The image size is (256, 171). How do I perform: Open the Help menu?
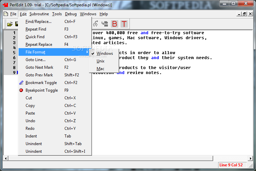click(104, 14)
